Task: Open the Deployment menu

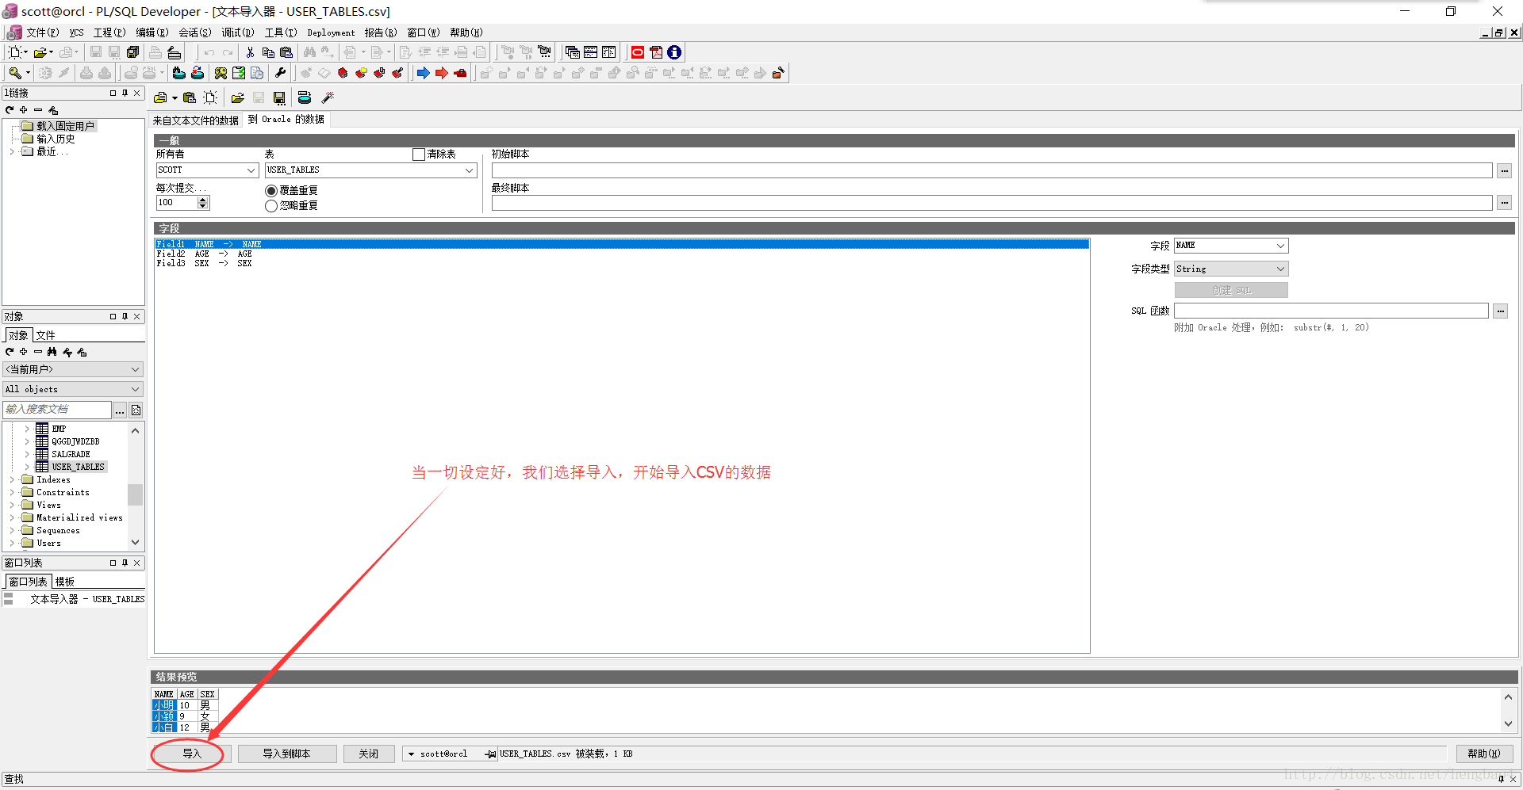Action: (331, 32)
